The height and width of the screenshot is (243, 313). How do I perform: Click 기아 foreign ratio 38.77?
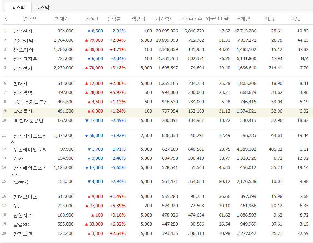pyautogui.click(x=224, y=158)
